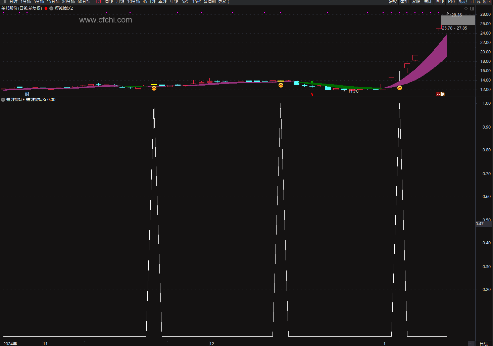Expand the 短线擒妖F sub-chart indicator menu
This screenshot has width=493, height=346.
[3, 100]
